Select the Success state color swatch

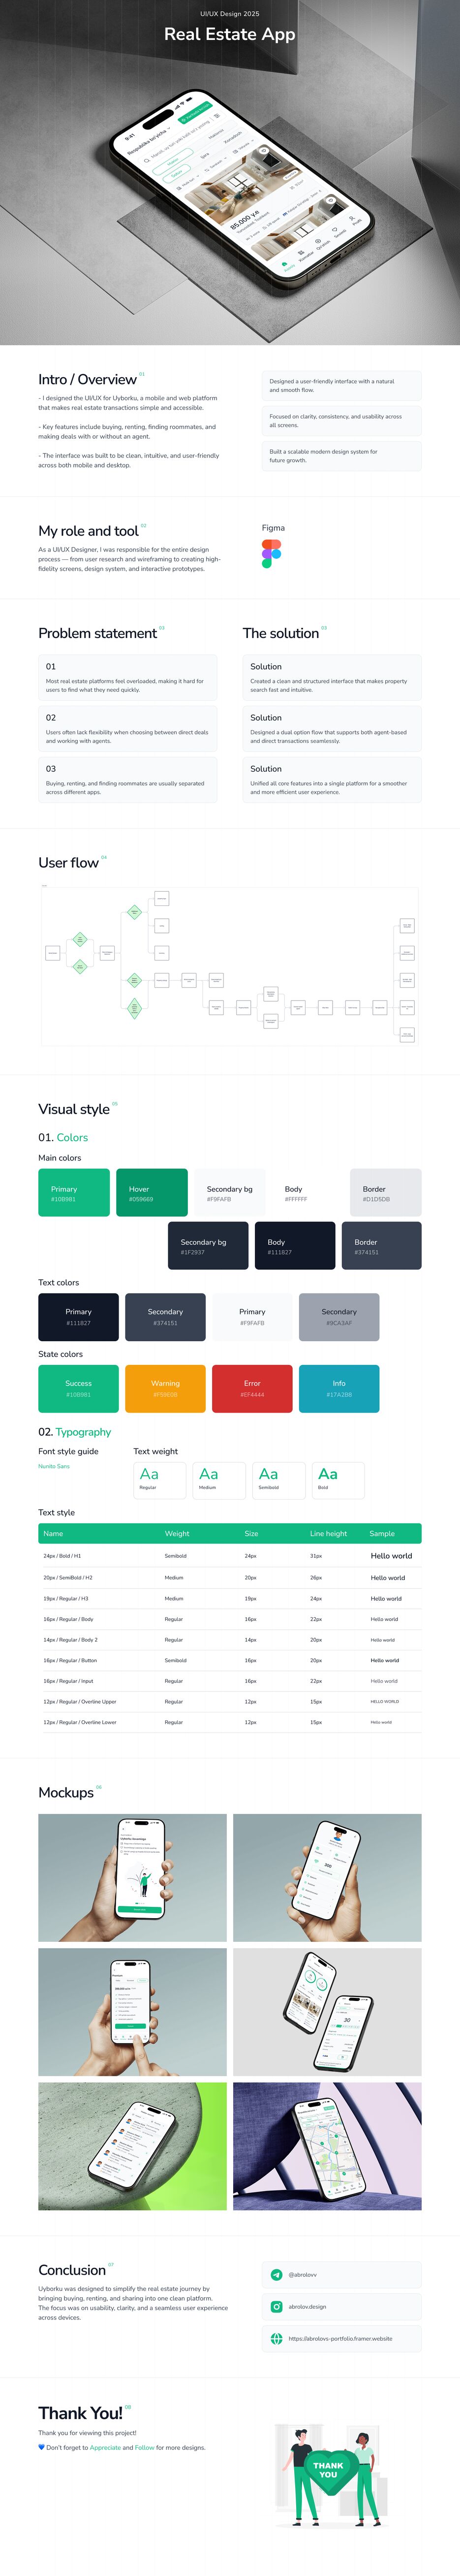pos(78,1389)
